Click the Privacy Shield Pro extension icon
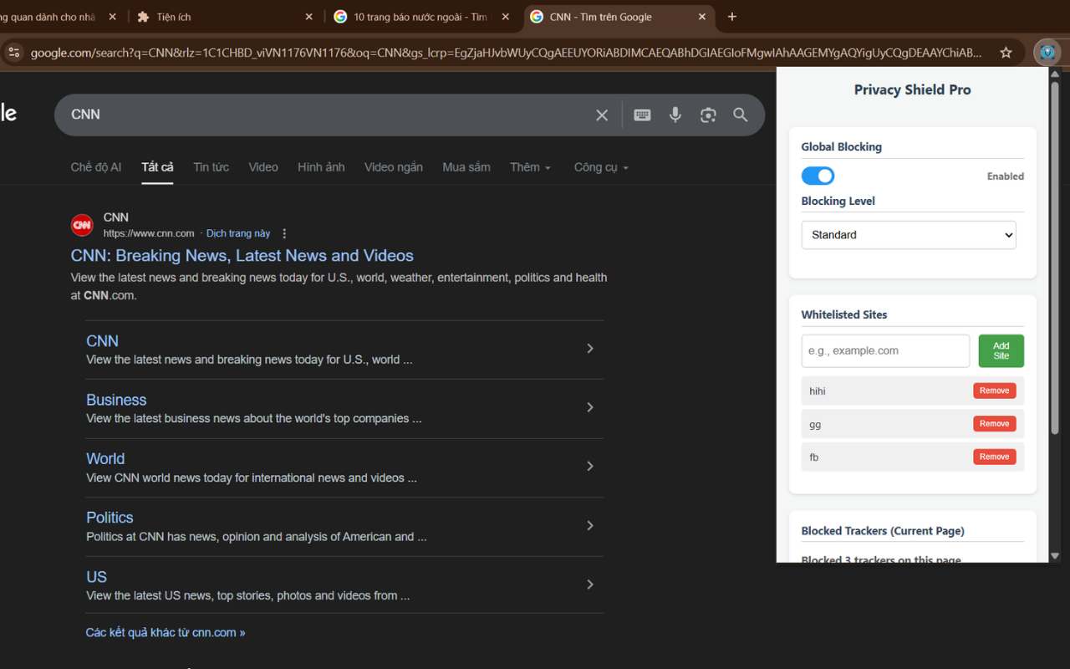This screenshot has height=669, width=1070. [1047, 53]
